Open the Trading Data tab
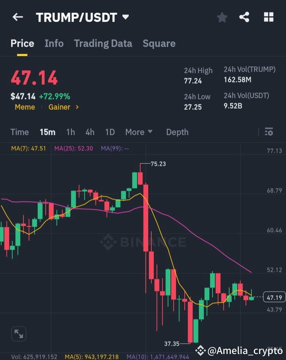 point(103,43)
